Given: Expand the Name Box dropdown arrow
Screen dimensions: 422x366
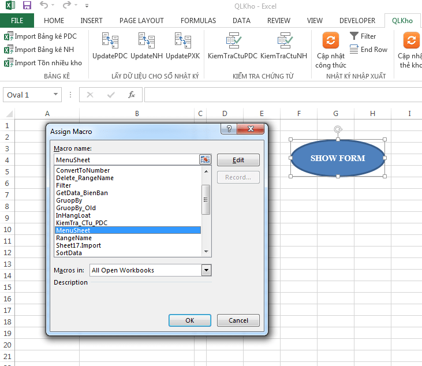Looking at the screenshot, I should click(x=56, y=95).
